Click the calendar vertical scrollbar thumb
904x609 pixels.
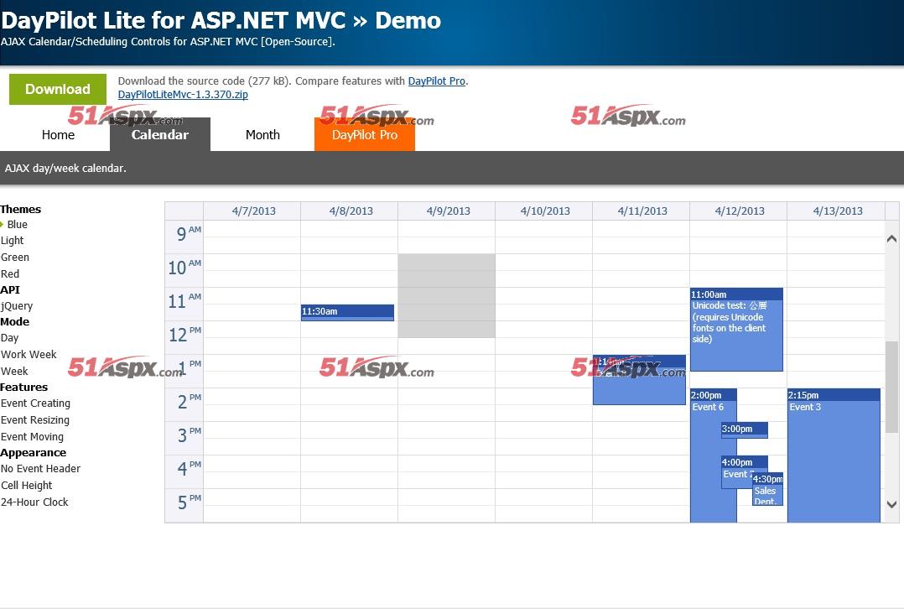pyautogui.click(x=891, y=387)
